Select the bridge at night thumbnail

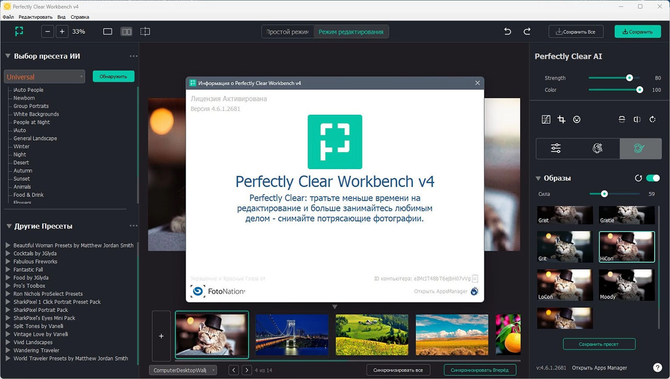coord(292,335)
